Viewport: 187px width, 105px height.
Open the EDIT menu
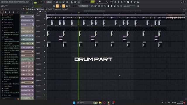[x=4, y=2]
